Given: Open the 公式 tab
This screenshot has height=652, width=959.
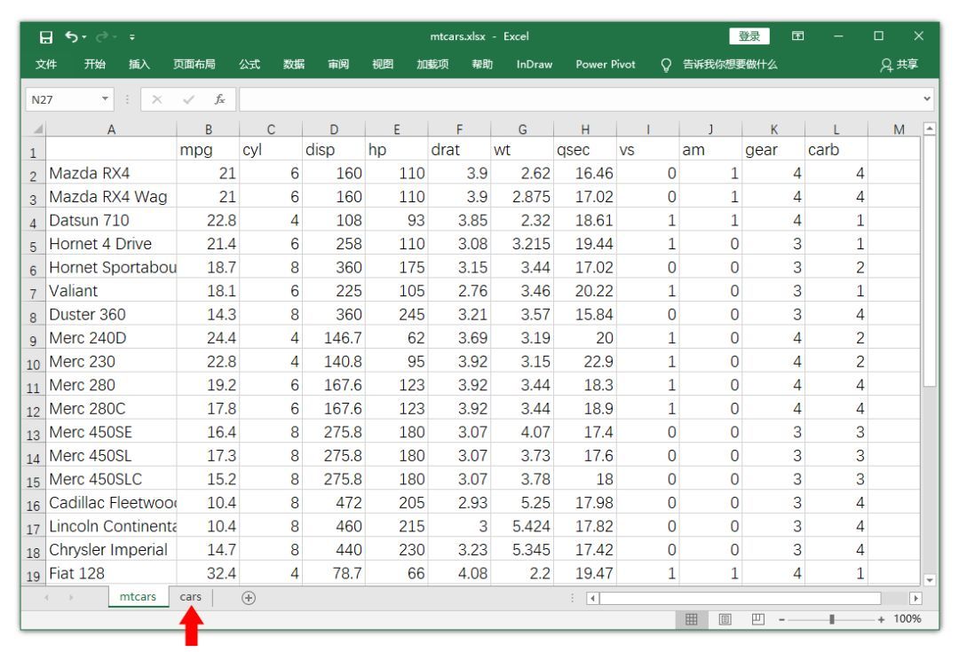Looking at the screenshot, I should click(250, 64).
